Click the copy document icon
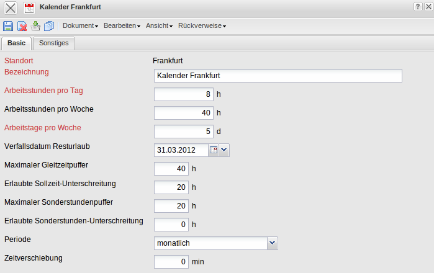Viewport: 434px width, 273px height. pyautogui.click(x=49, y=26)
